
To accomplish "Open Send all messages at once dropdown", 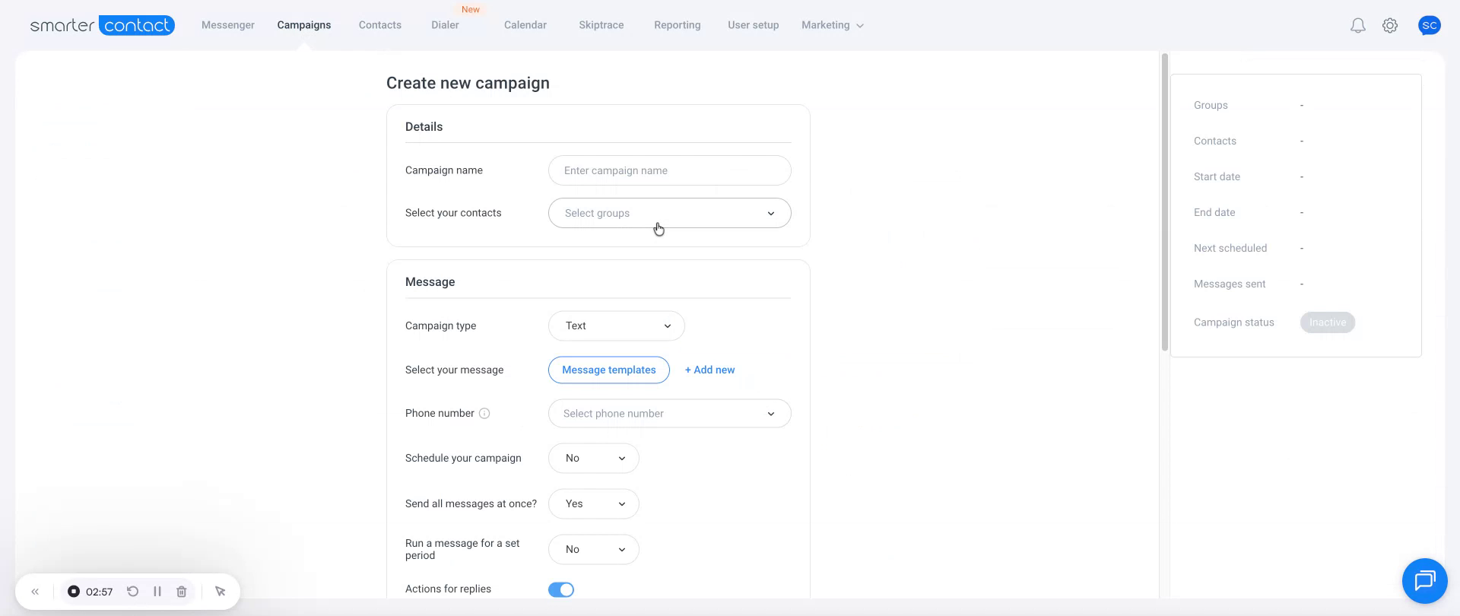I will (593, 504).
